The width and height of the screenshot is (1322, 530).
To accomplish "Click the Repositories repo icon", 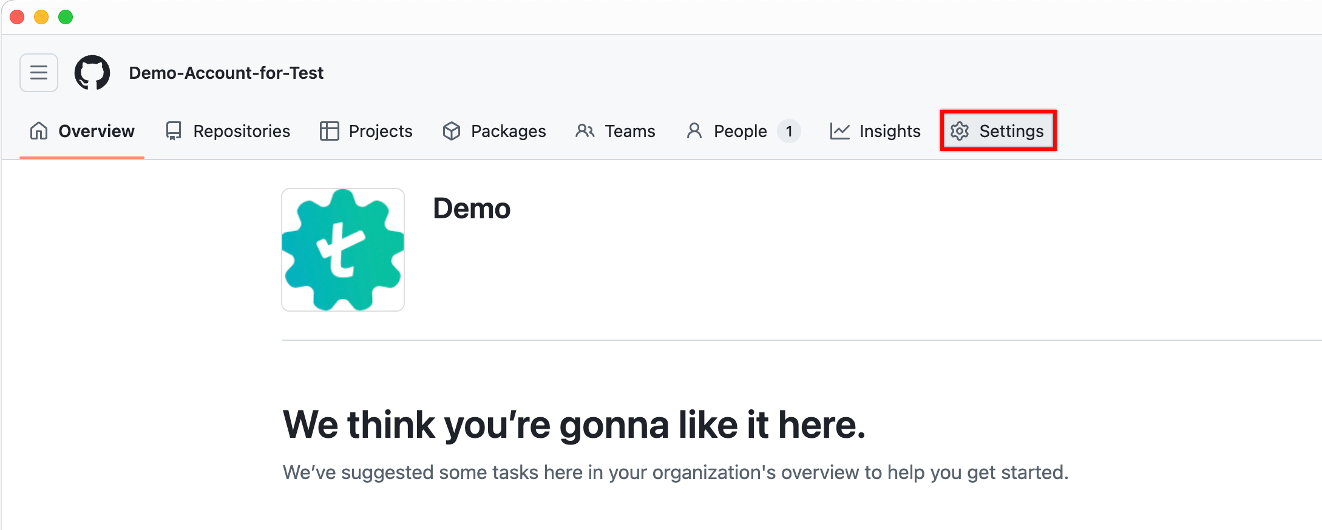I will [174, 131].
